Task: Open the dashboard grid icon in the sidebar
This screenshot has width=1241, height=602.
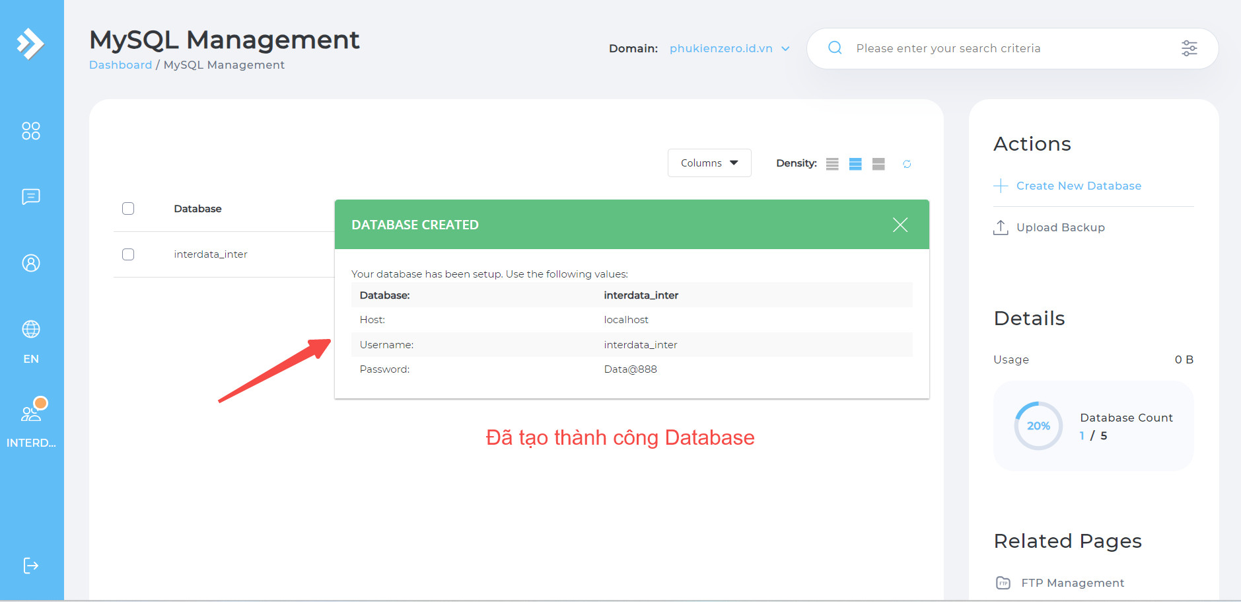Action: coord(31,131)
